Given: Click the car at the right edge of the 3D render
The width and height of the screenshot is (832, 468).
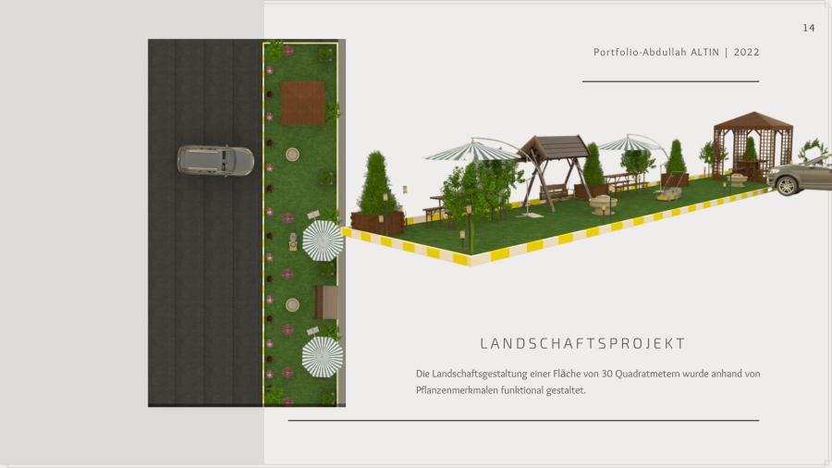Looking at the screenshot, I should (800, 175).
